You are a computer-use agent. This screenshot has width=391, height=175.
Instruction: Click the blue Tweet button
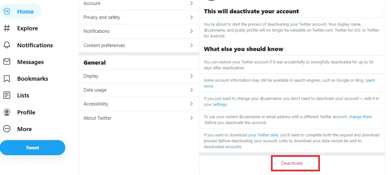tap(32, 148)
